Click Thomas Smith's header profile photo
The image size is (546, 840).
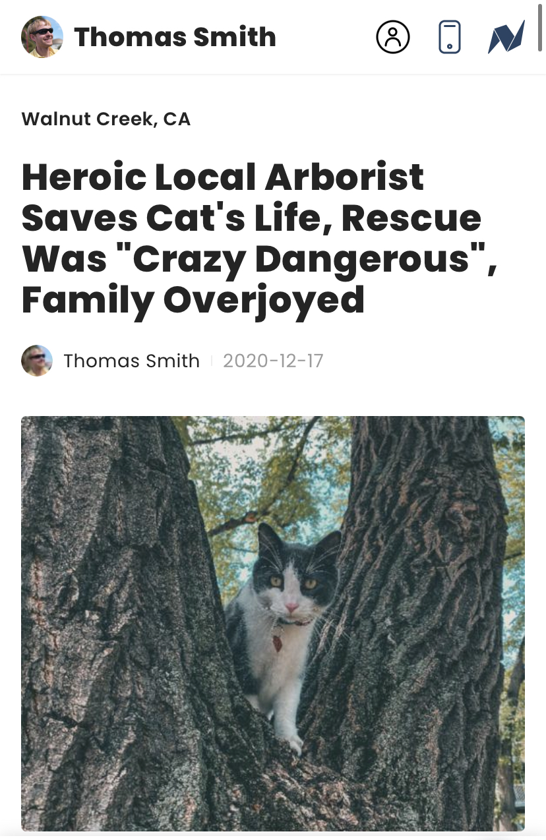pyautogui.click(x=42, y=37)
